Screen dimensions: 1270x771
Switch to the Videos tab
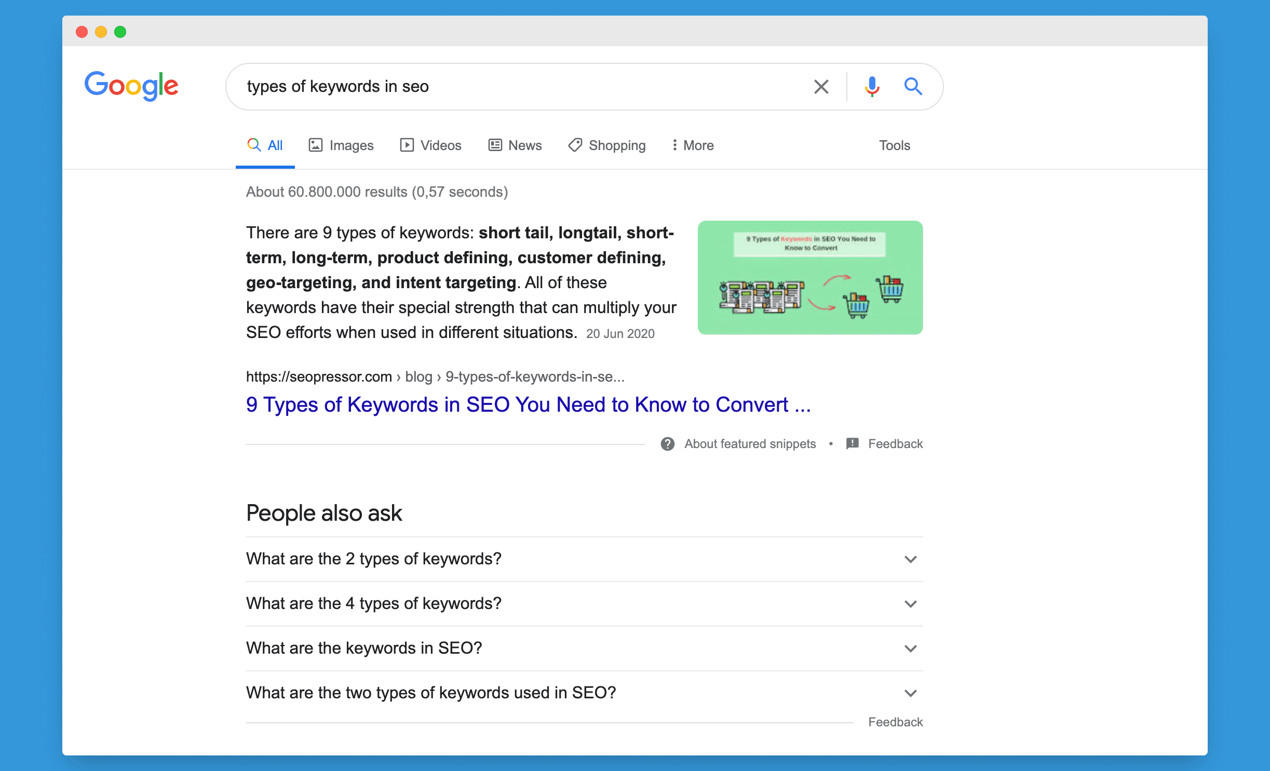(x=430, y=146)
